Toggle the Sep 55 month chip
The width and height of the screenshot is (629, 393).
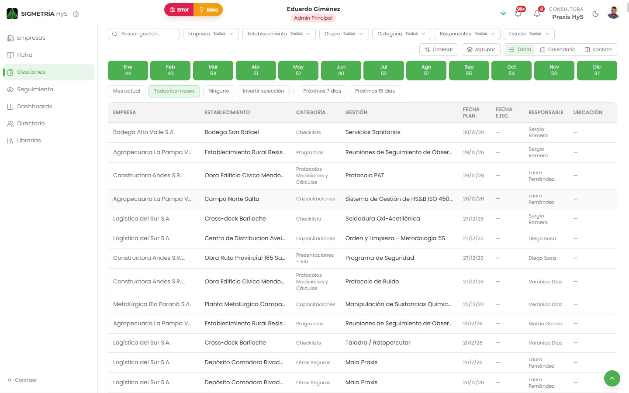tap(469, 70)
